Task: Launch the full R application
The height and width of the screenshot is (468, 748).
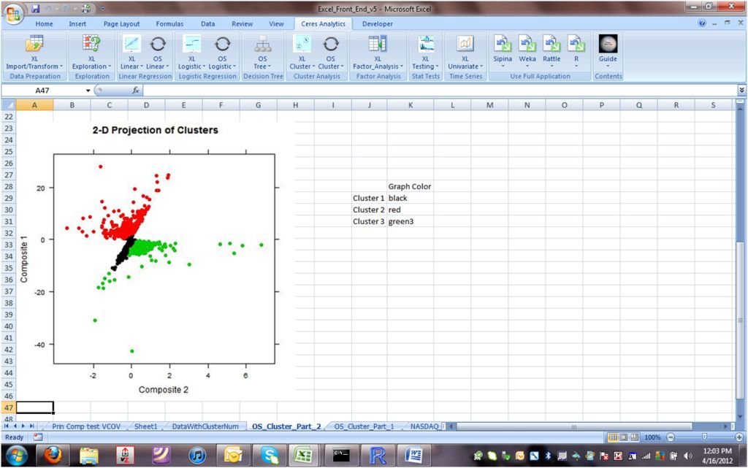Action: pos(576,50)
